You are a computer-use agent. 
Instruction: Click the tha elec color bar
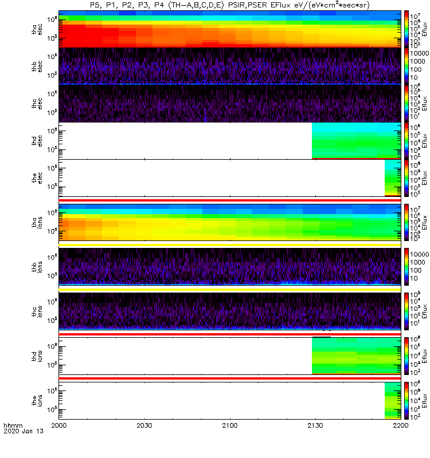coord(406,29)
